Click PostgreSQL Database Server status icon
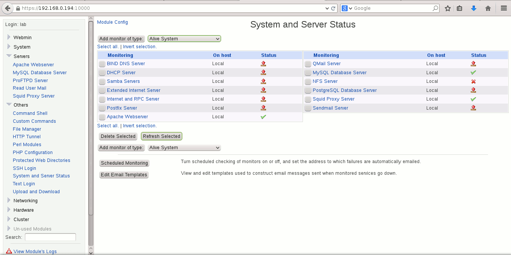Screen dimensions: 511x255 click(x=473, y=90)
